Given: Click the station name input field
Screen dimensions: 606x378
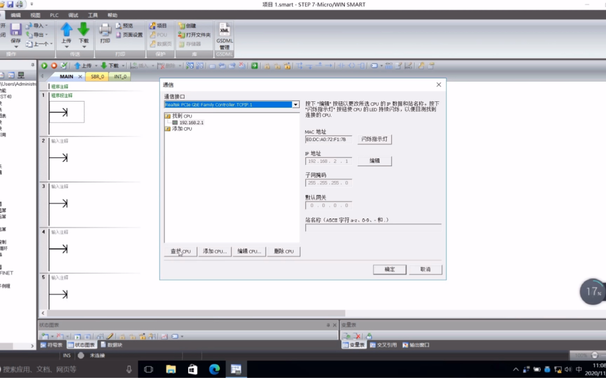Looking at the screenshot, I should [373, 228].
